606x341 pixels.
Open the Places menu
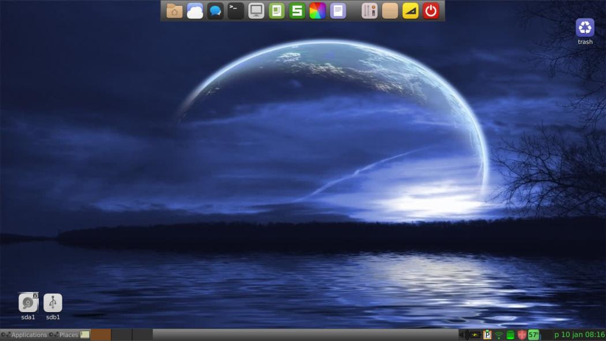(64, 335)
